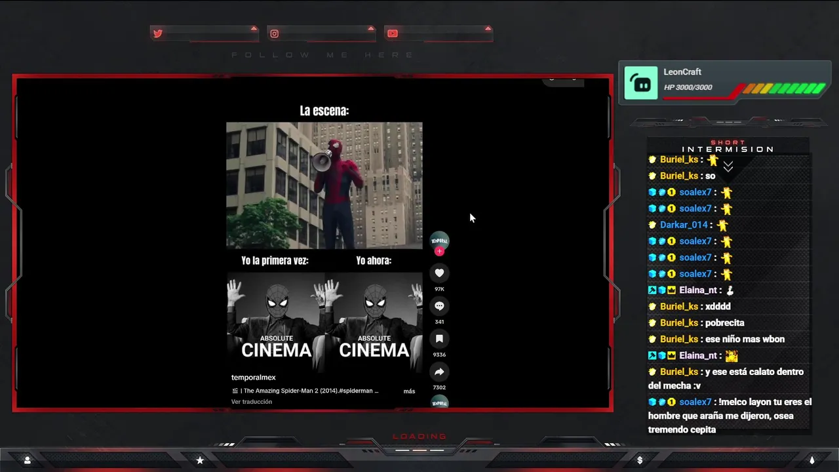Image resolution: width=839 pixels, height=472 pixels.
Task: Click the flame icon in bottom bar
Action: coord(812,460)
